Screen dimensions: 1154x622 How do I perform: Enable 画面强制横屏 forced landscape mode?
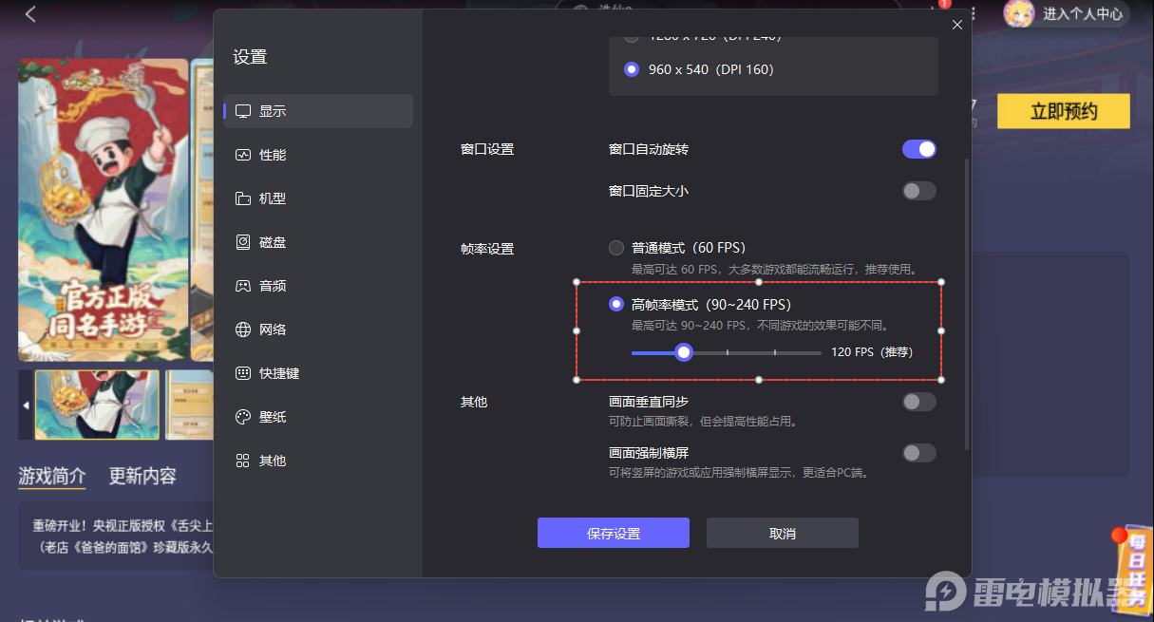click(x=918, y=452)
